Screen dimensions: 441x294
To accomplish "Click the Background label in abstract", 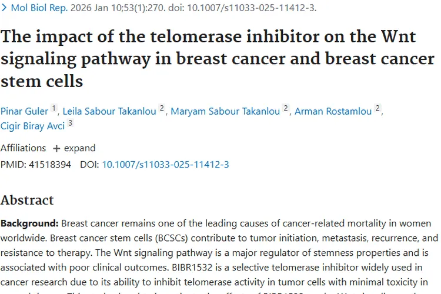I will 29,224.
